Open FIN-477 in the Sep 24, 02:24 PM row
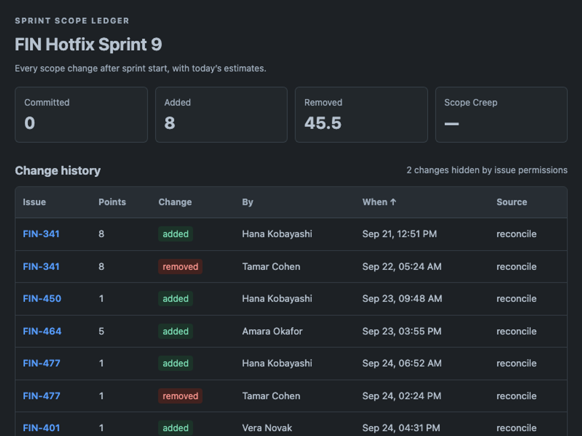Image resolution: width=582 pixels, height=436 pixels. pos(42,396)
